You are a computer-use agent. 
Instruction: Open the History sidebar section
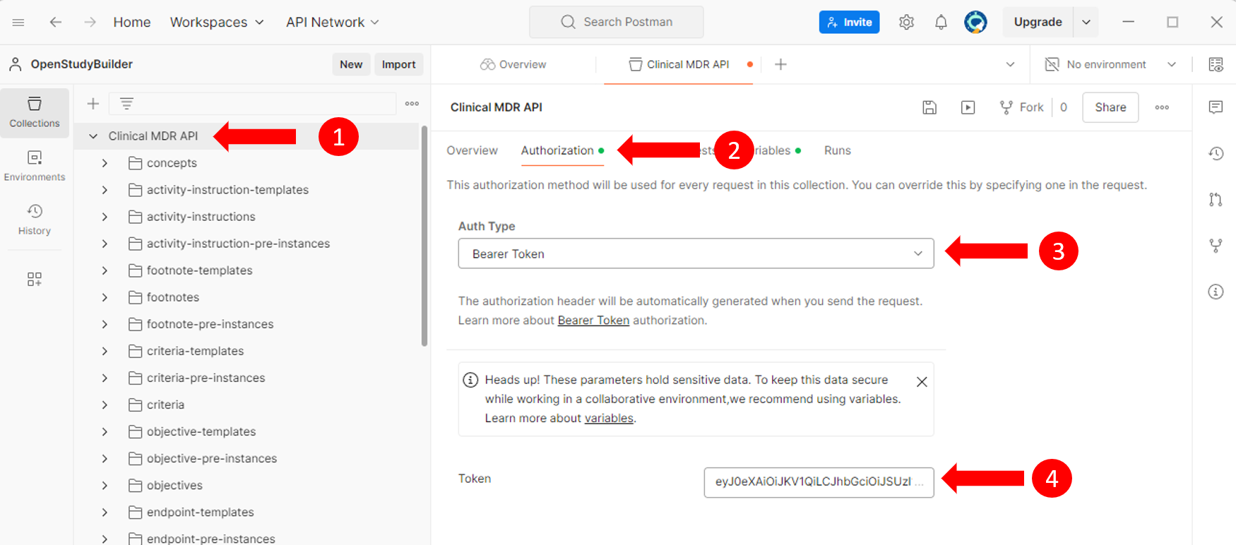tap(35, 220)
